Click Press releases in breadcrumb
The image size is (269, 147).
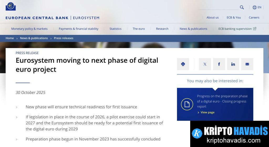[x=64, y=38]
